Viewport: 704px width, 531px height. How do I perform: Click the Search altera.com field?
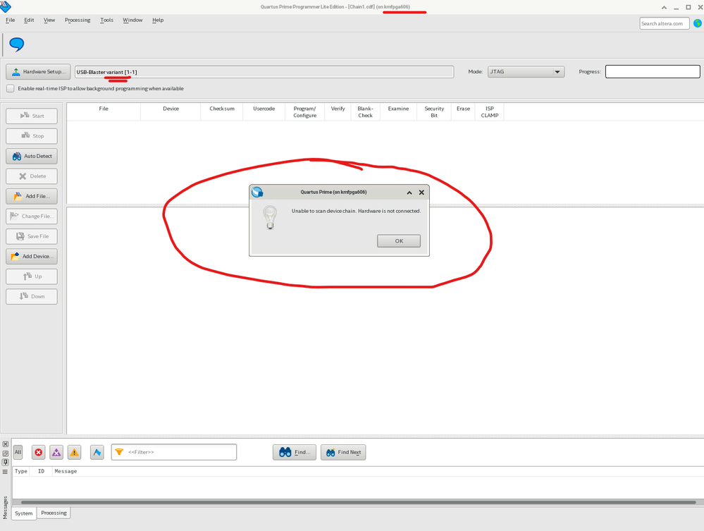664,23
